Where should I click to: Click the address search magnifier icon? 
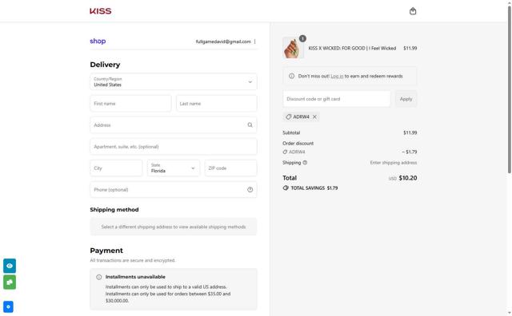coord(250,125)
